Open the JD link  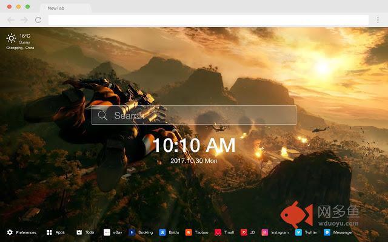[x=252, y=232]
